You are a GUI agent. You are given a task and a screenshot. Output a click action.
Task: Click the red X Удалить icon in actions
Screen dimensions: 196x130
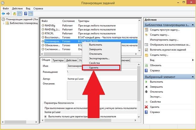tap(146, 107)
